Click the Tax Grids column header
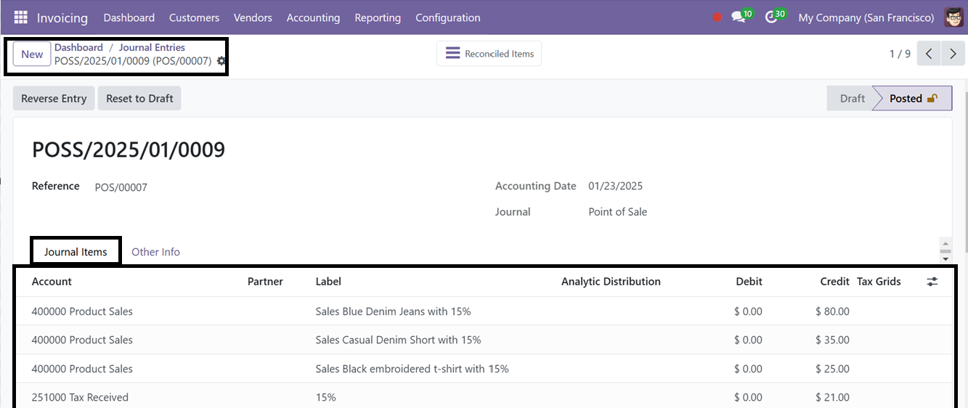 pyautogui.click(x=879, y=282)
